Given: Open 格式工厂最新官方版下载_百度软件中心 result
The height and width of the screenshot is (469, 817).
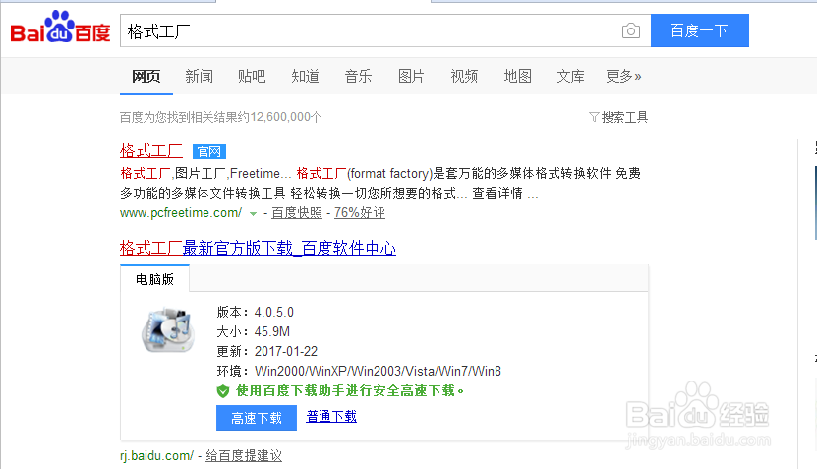Looking at the screenshot, I should (258, 248).
